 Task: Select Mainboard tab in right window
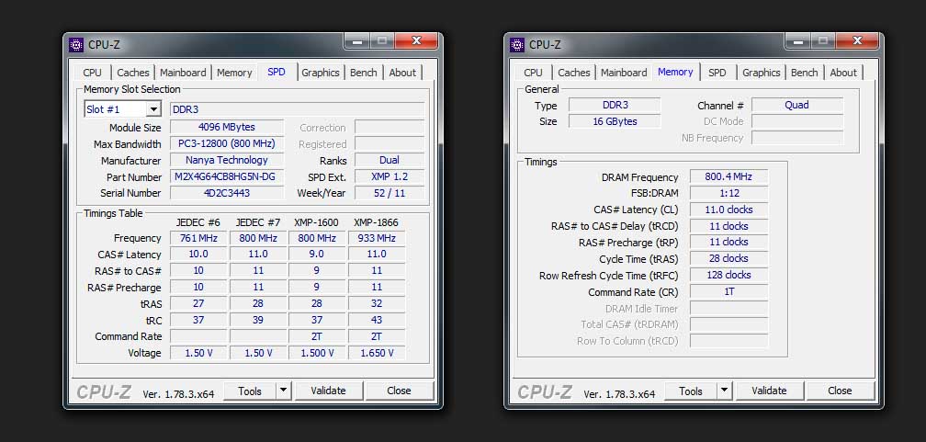tap(625, 73)
